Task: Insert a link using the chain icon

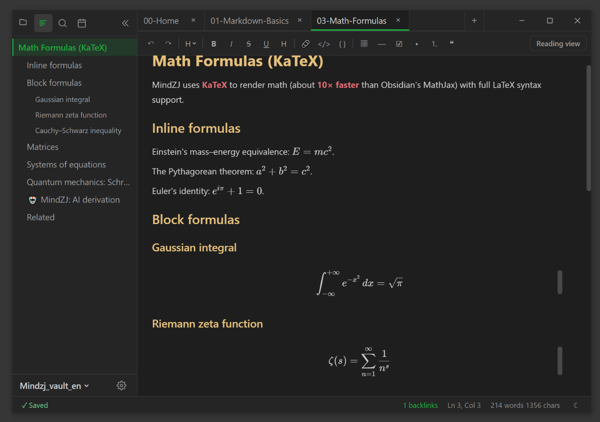Action: pos(306,44)
